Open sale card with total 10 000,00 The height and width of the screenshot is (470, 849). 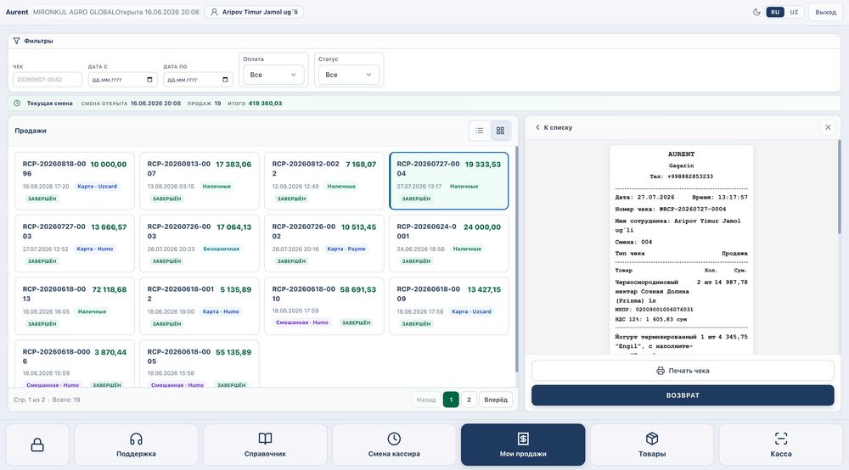pyautogui.click(x=75, y=181)
